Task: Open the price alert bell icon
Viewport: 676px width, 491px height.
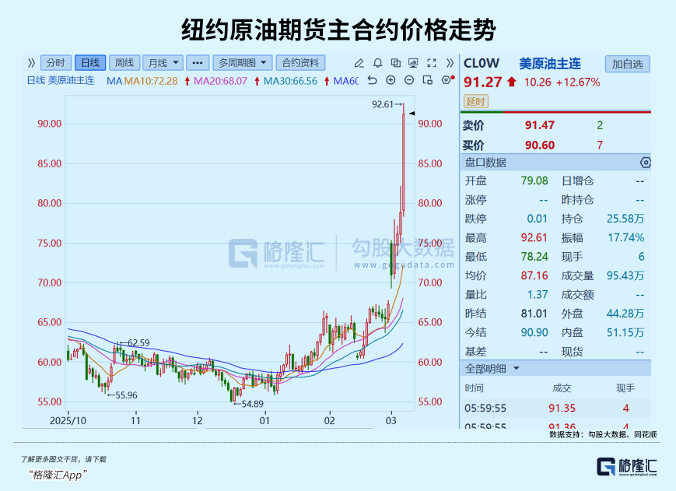Action: pos(378,63)
